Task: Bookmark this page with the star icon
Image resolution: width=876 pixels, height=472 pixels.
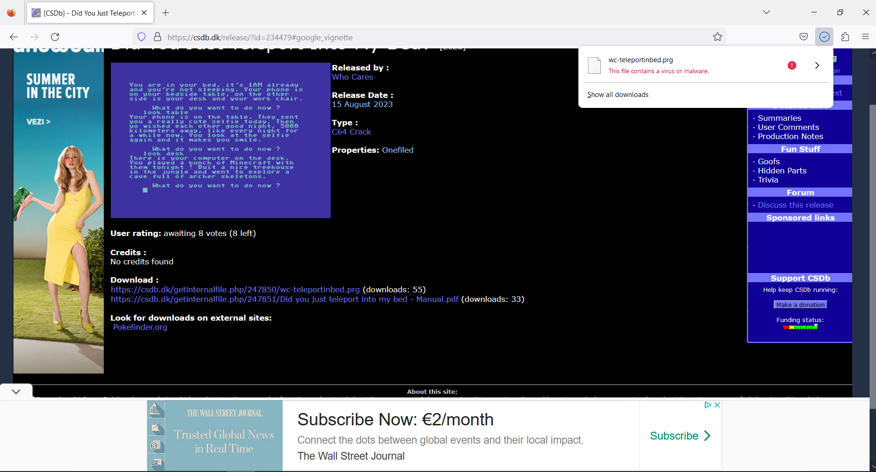Action: (717, 36)
